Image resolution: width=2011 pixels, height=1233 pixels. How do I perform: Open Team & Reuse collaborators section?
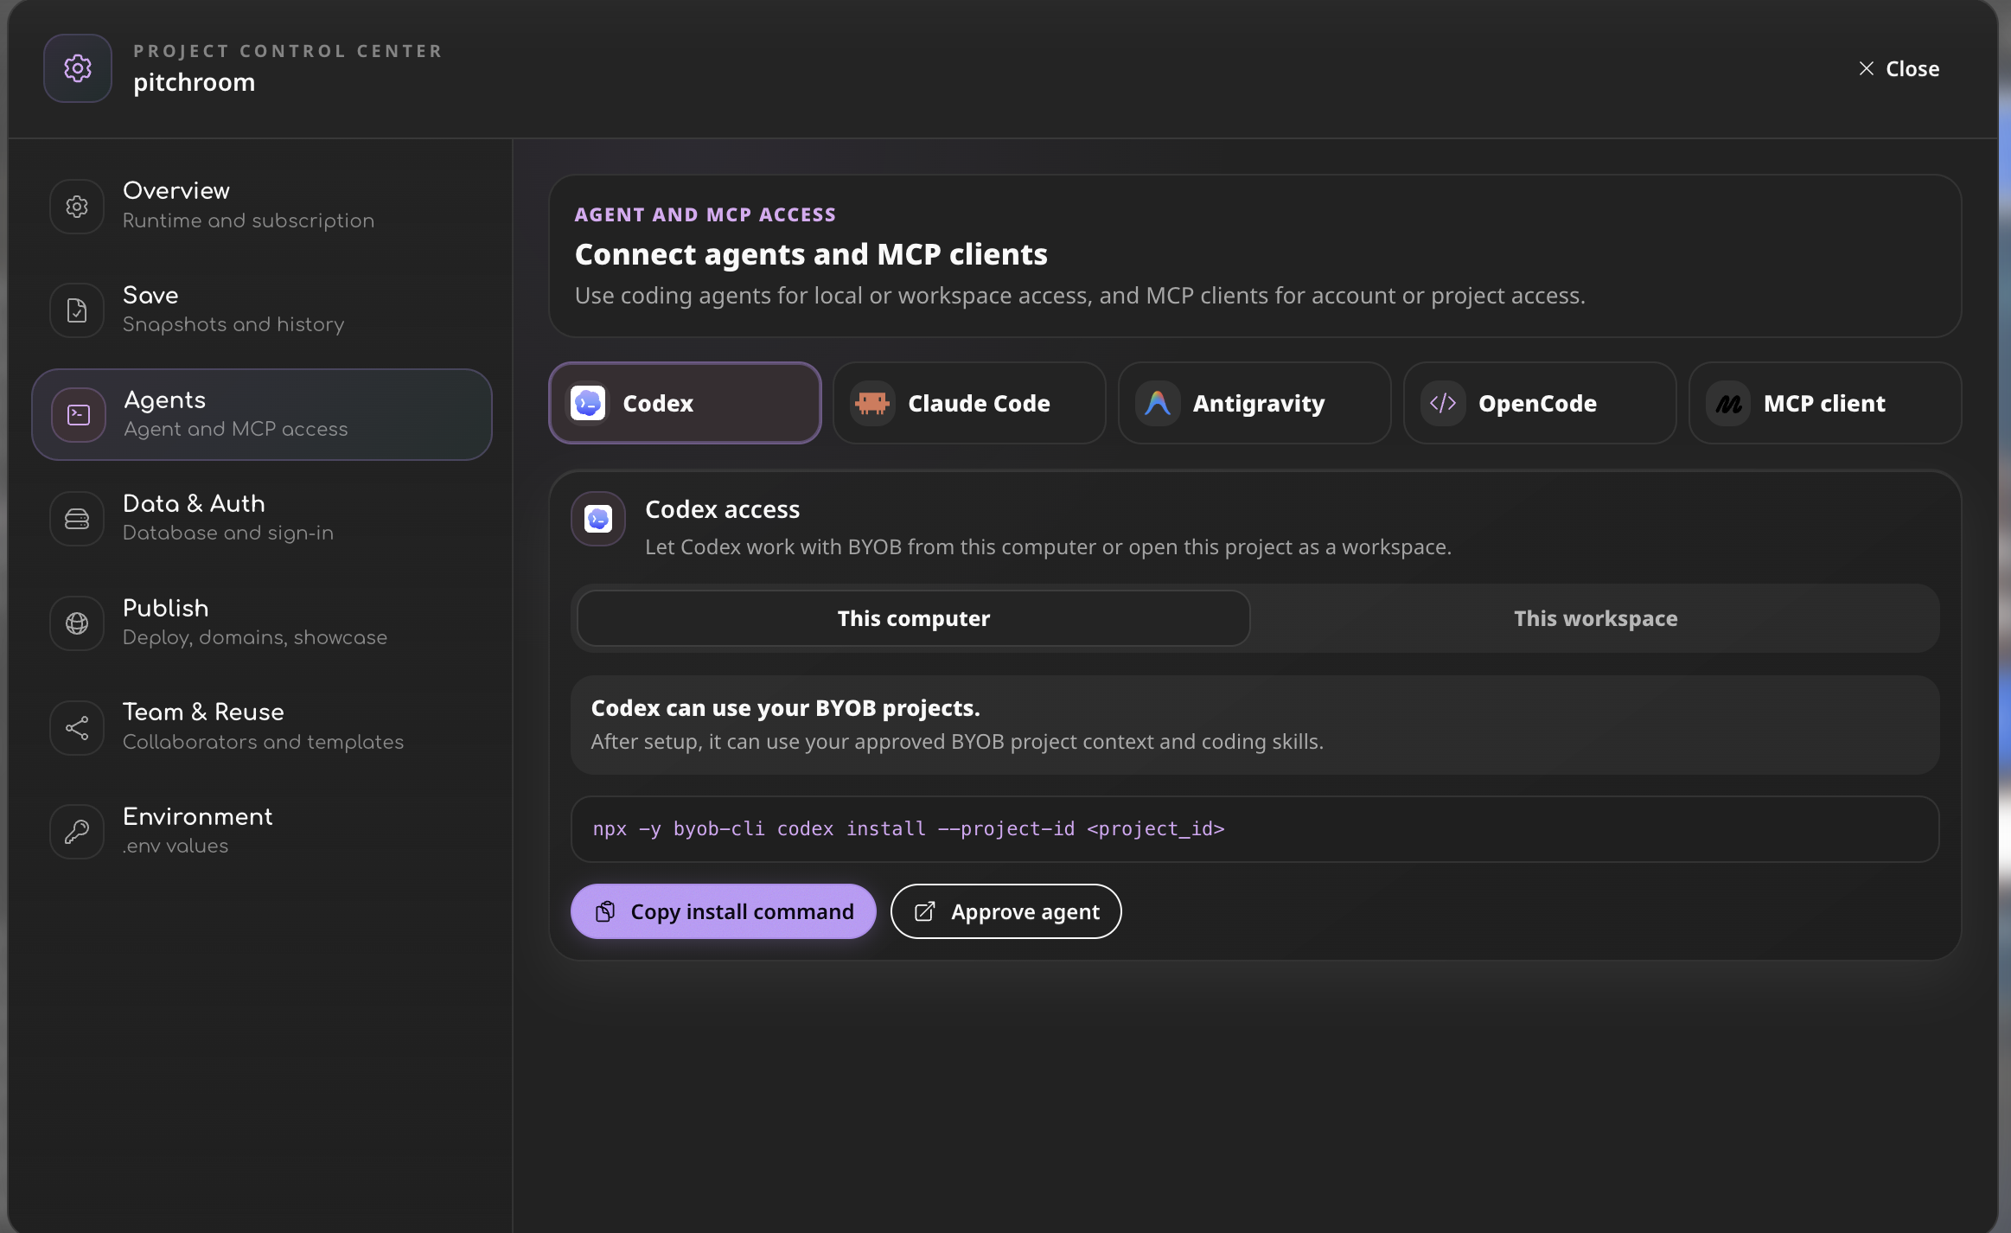[262, 728]
